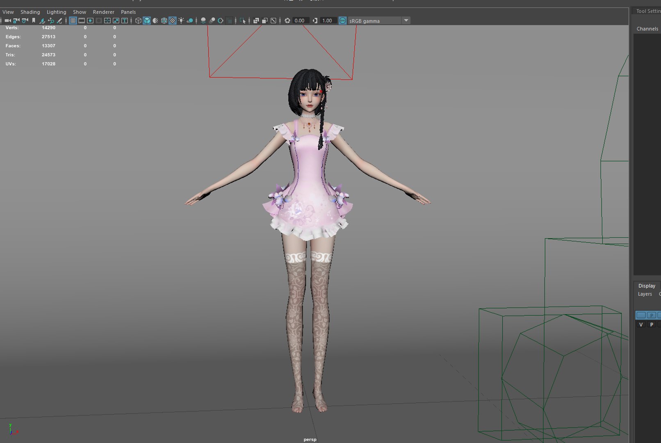Screen dimensions: 661x443
Task: Click the Exposure value field showing 0.00
Action: [x=300, y=21]
